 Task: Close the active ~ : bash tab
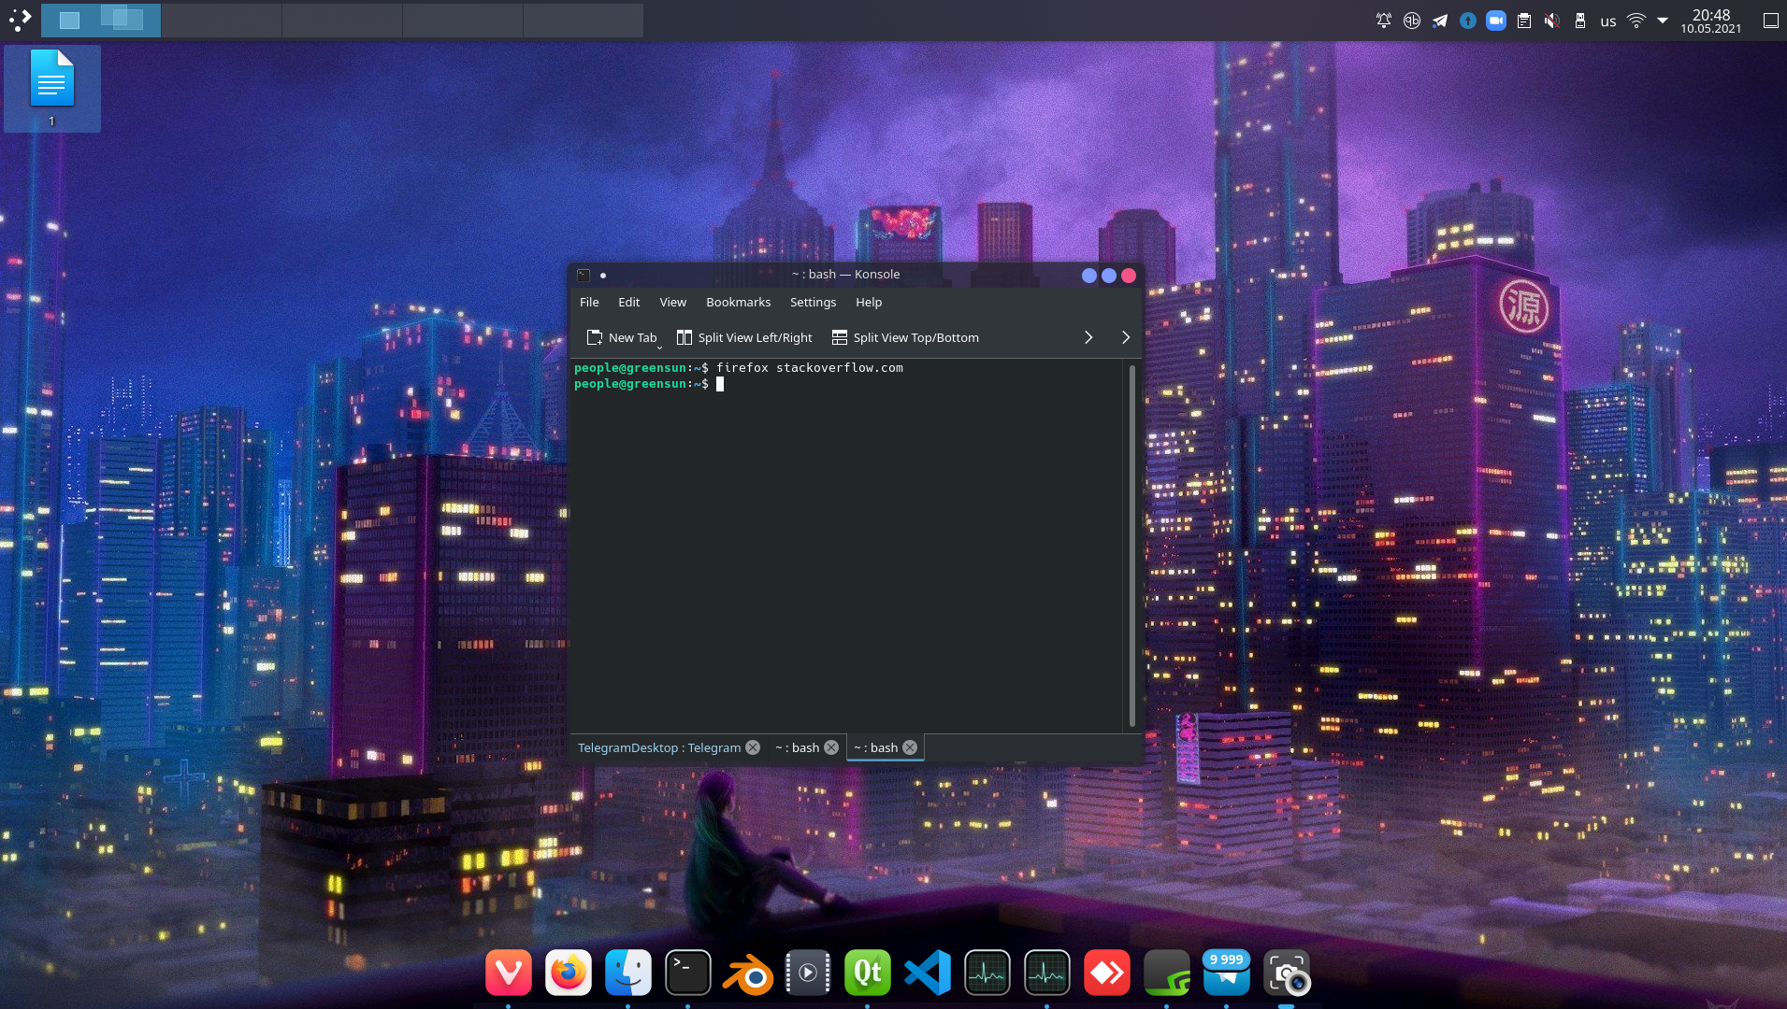(x=910, y=747)
